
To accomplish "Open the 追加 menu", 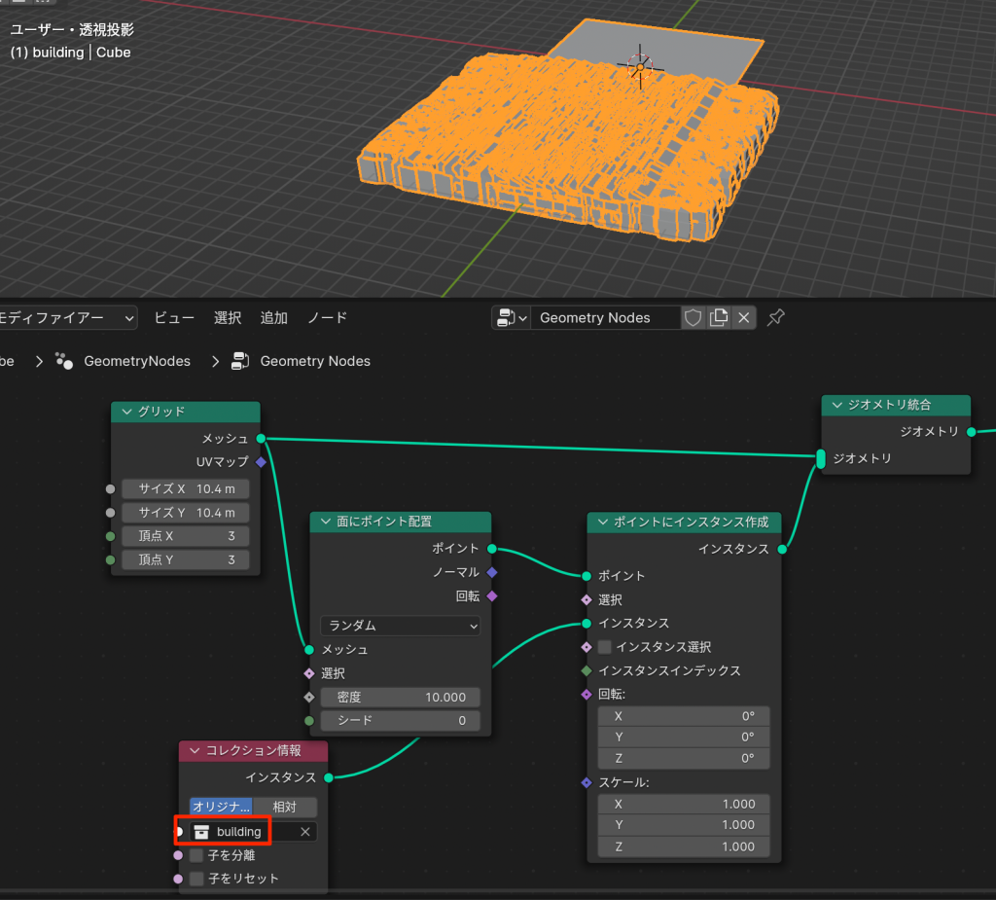I will pos(273,318).
